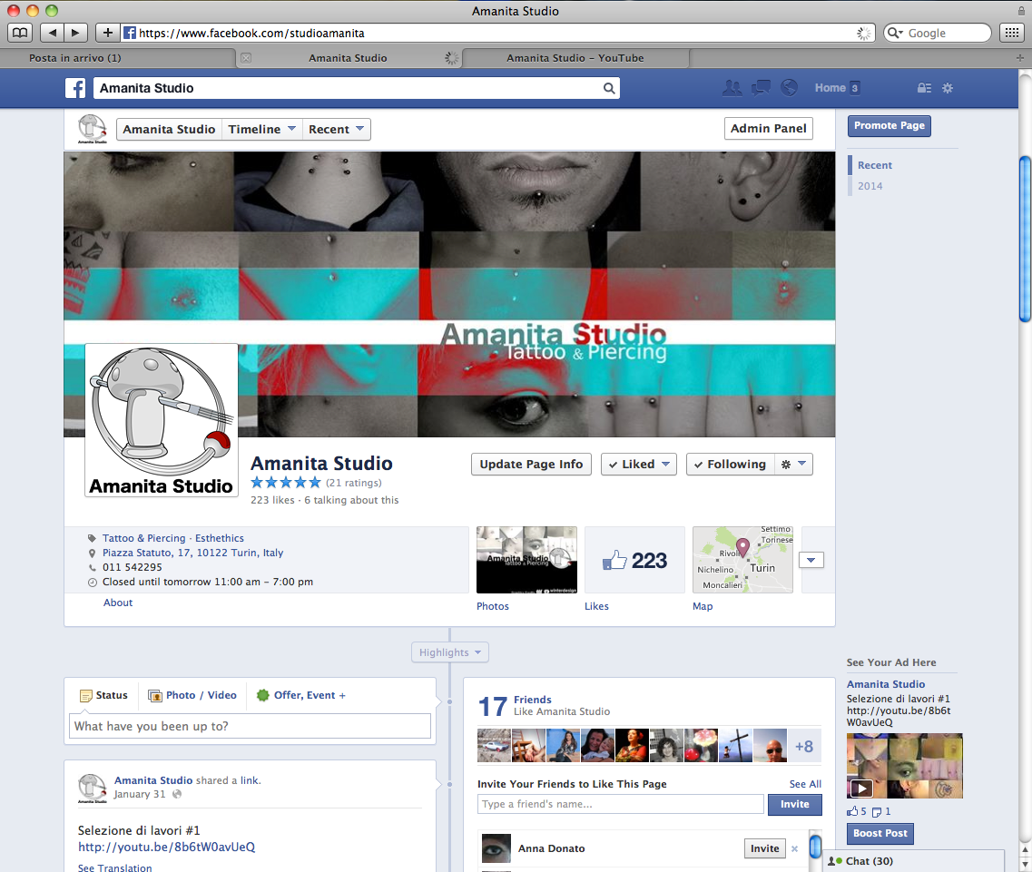
Task: Open the Admin Panel
Action: [x=768, y=128]
